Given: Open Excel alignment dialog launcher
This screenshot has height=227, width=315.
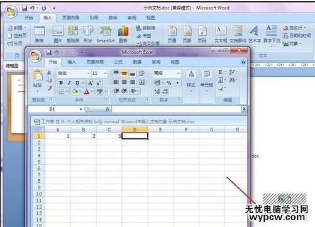Looking at the screenshot, I should tap(147, 99).
